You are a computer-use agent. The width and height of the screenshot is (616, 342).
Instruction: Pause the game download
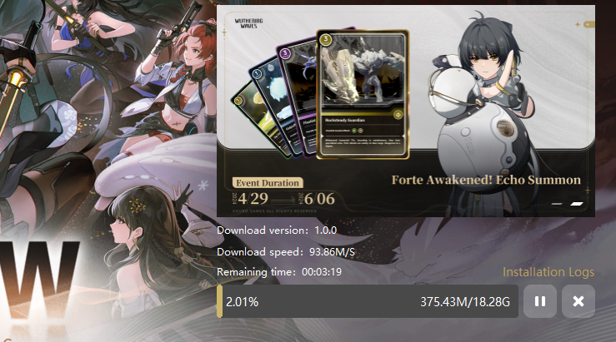click(540, 301)
